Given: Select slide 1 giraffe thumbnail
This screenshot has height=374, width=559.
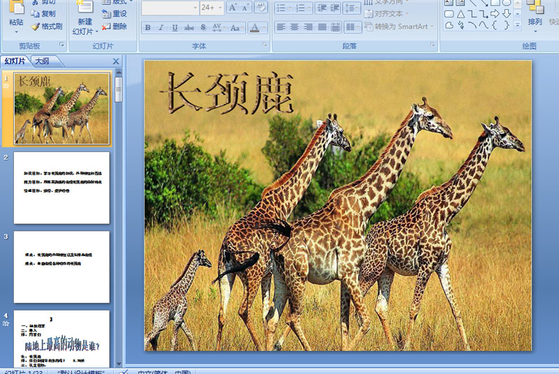Looking at the screenshot, I should coord(61,109).
